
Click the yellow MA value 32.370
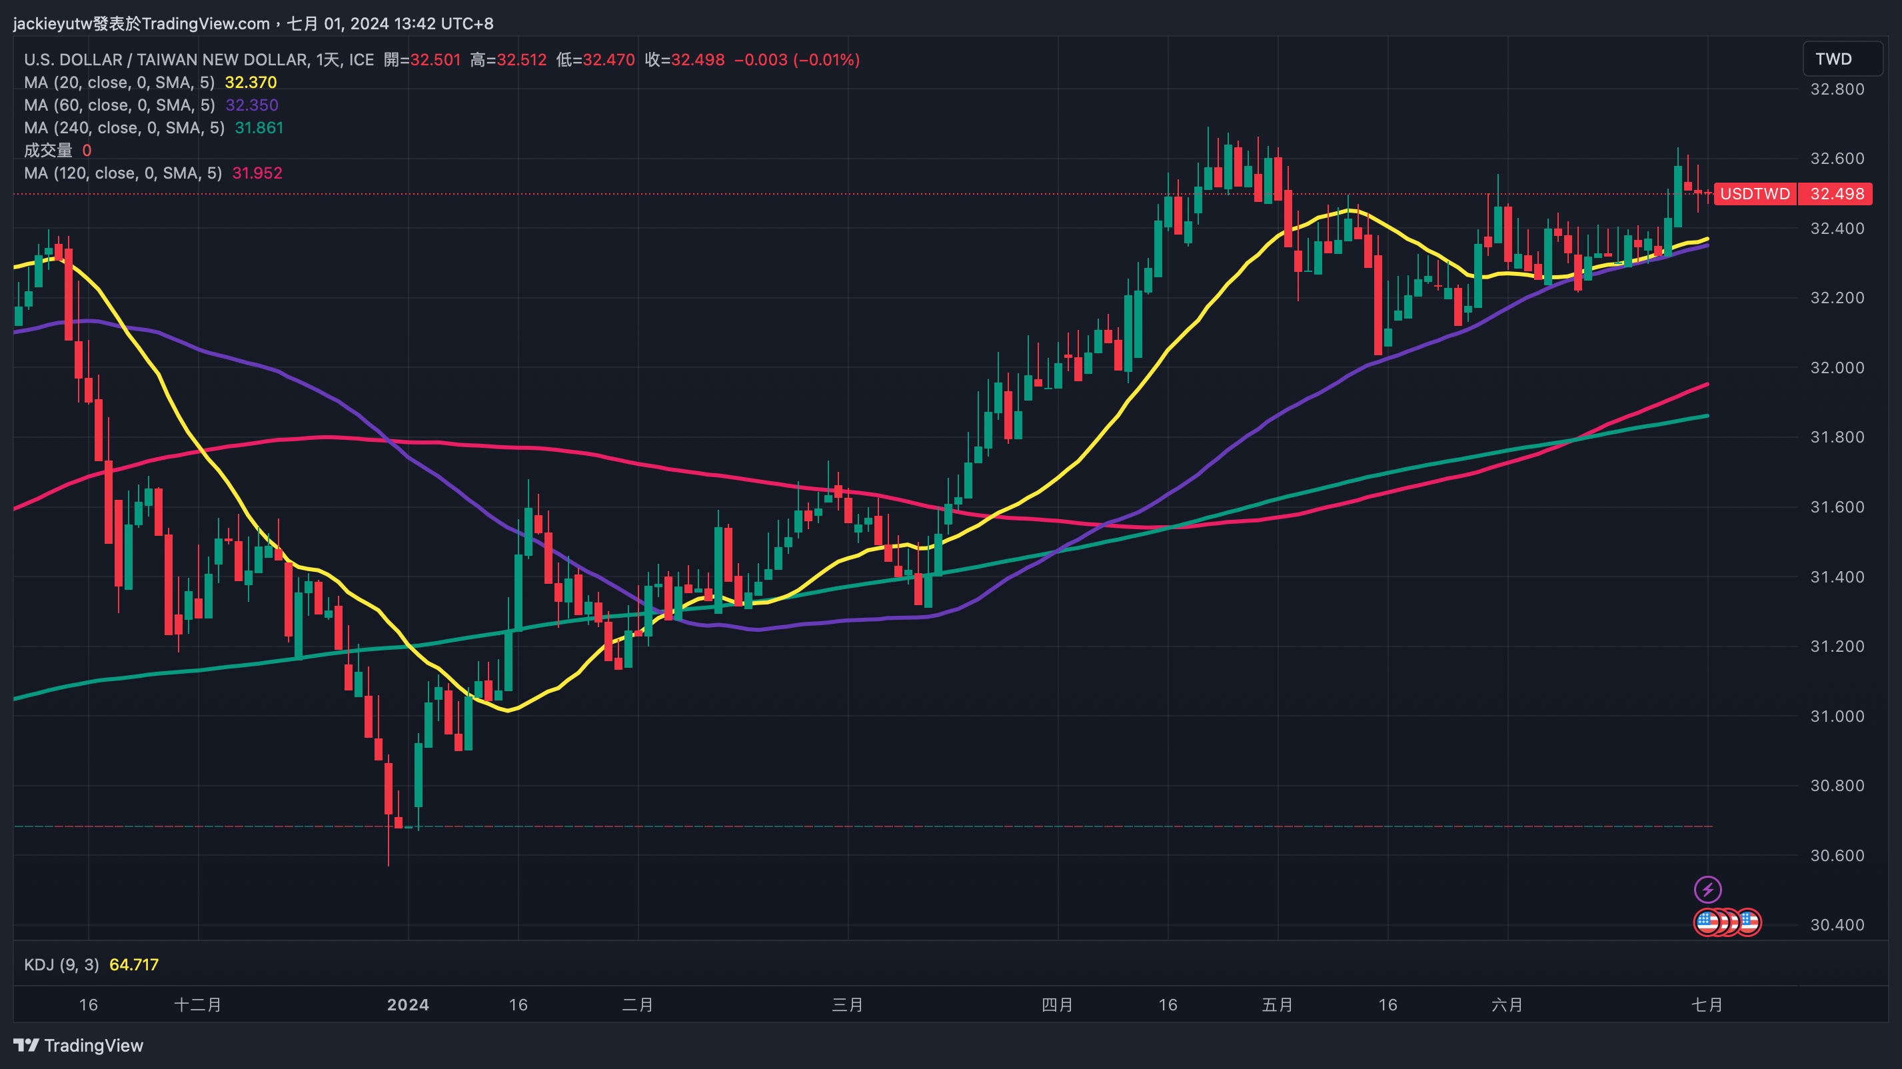(251, 82)
